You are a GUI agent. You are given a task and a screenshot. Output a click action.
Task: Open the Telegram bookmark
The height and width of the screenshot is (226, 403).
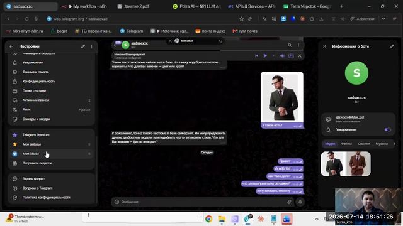[132, 31]
